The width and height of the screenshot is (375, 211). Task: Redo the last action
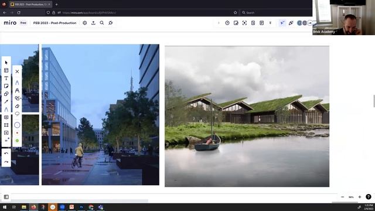pos(6,162)
